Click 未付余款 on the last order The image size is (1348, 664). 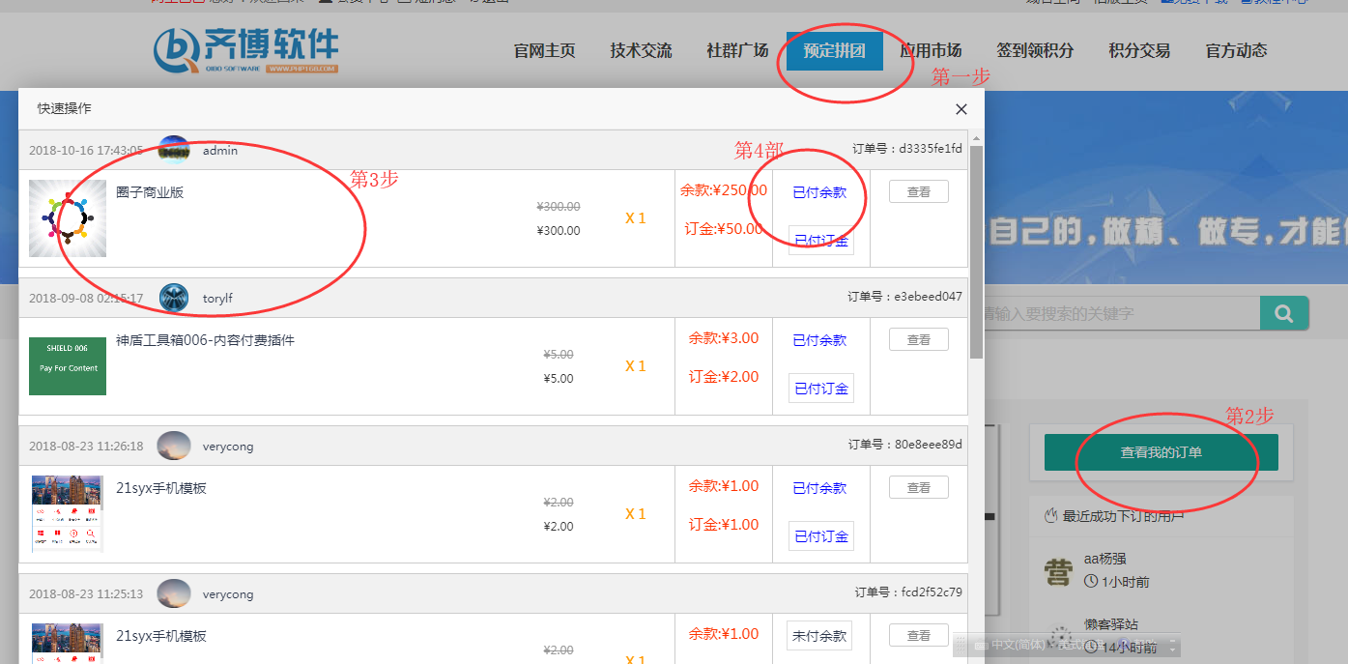819,636
